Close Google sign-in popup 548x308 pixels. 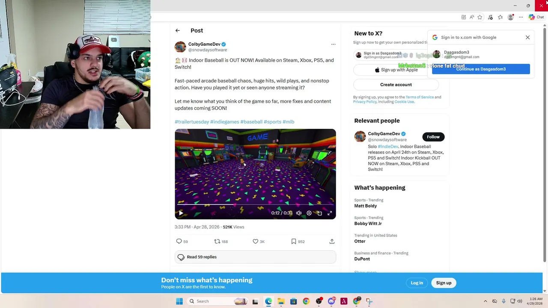point(527,37)
